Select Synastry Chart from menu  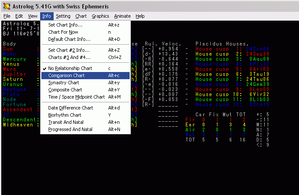click(85, 83)
